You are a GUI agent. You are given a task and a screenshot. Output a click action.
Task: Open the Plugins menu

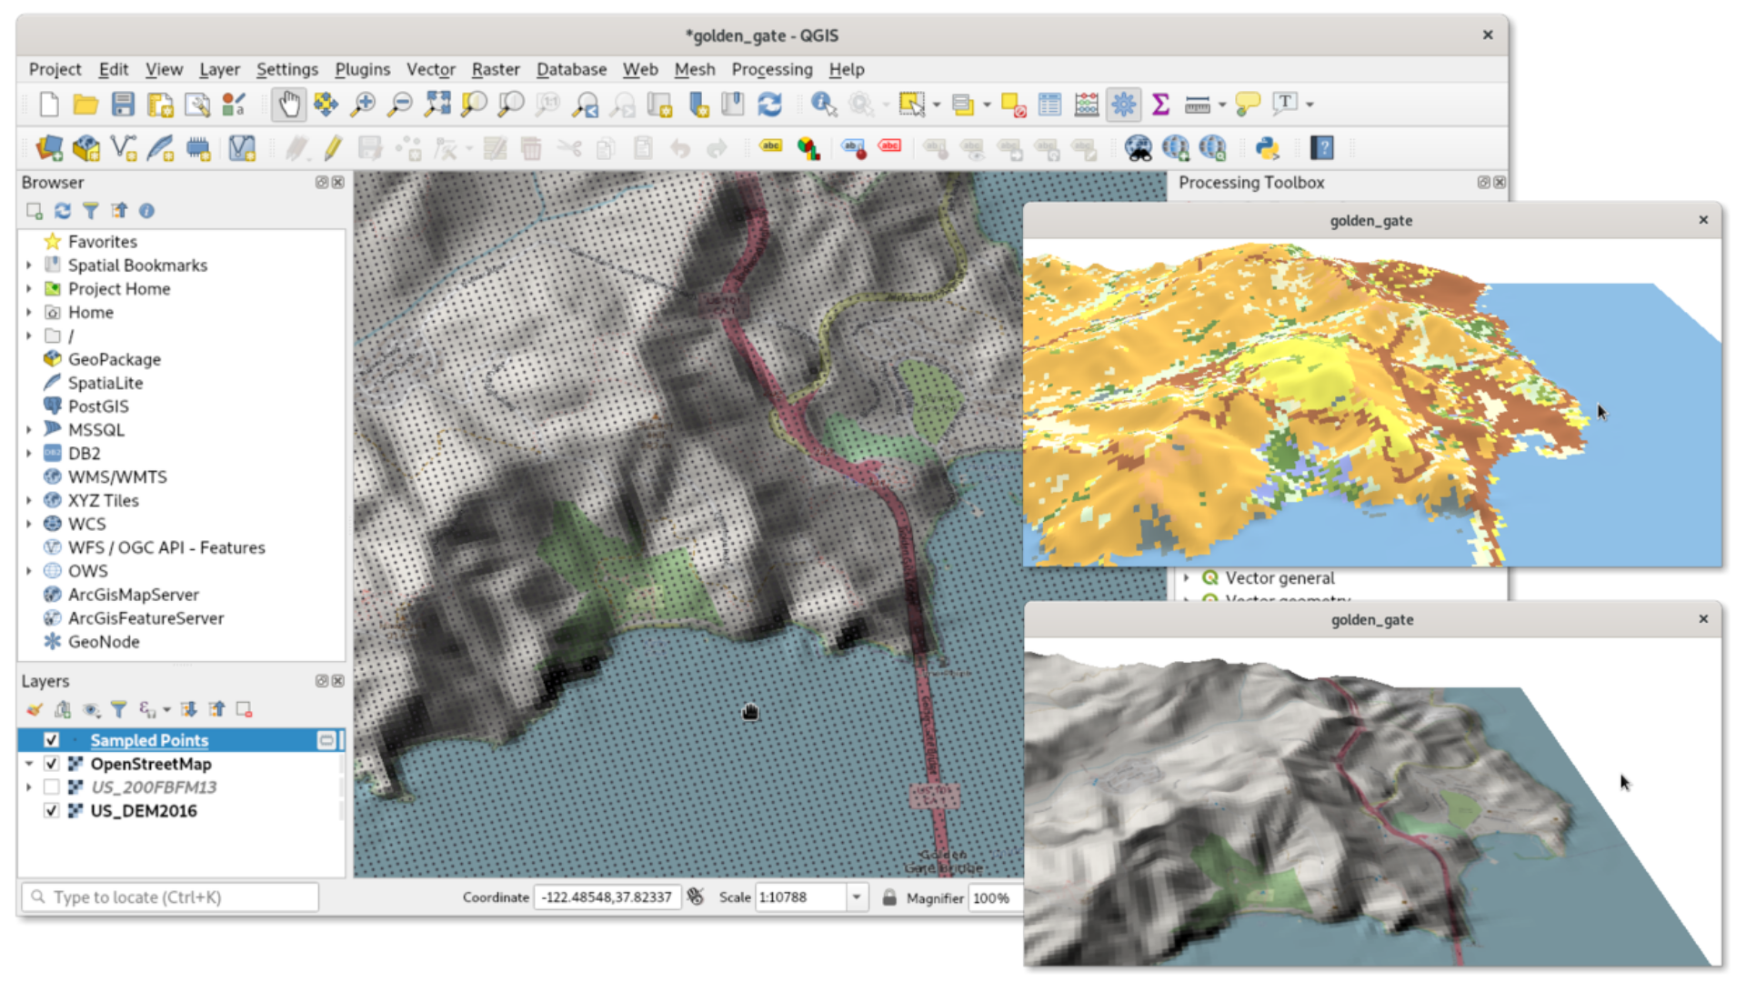pos(362,69)
